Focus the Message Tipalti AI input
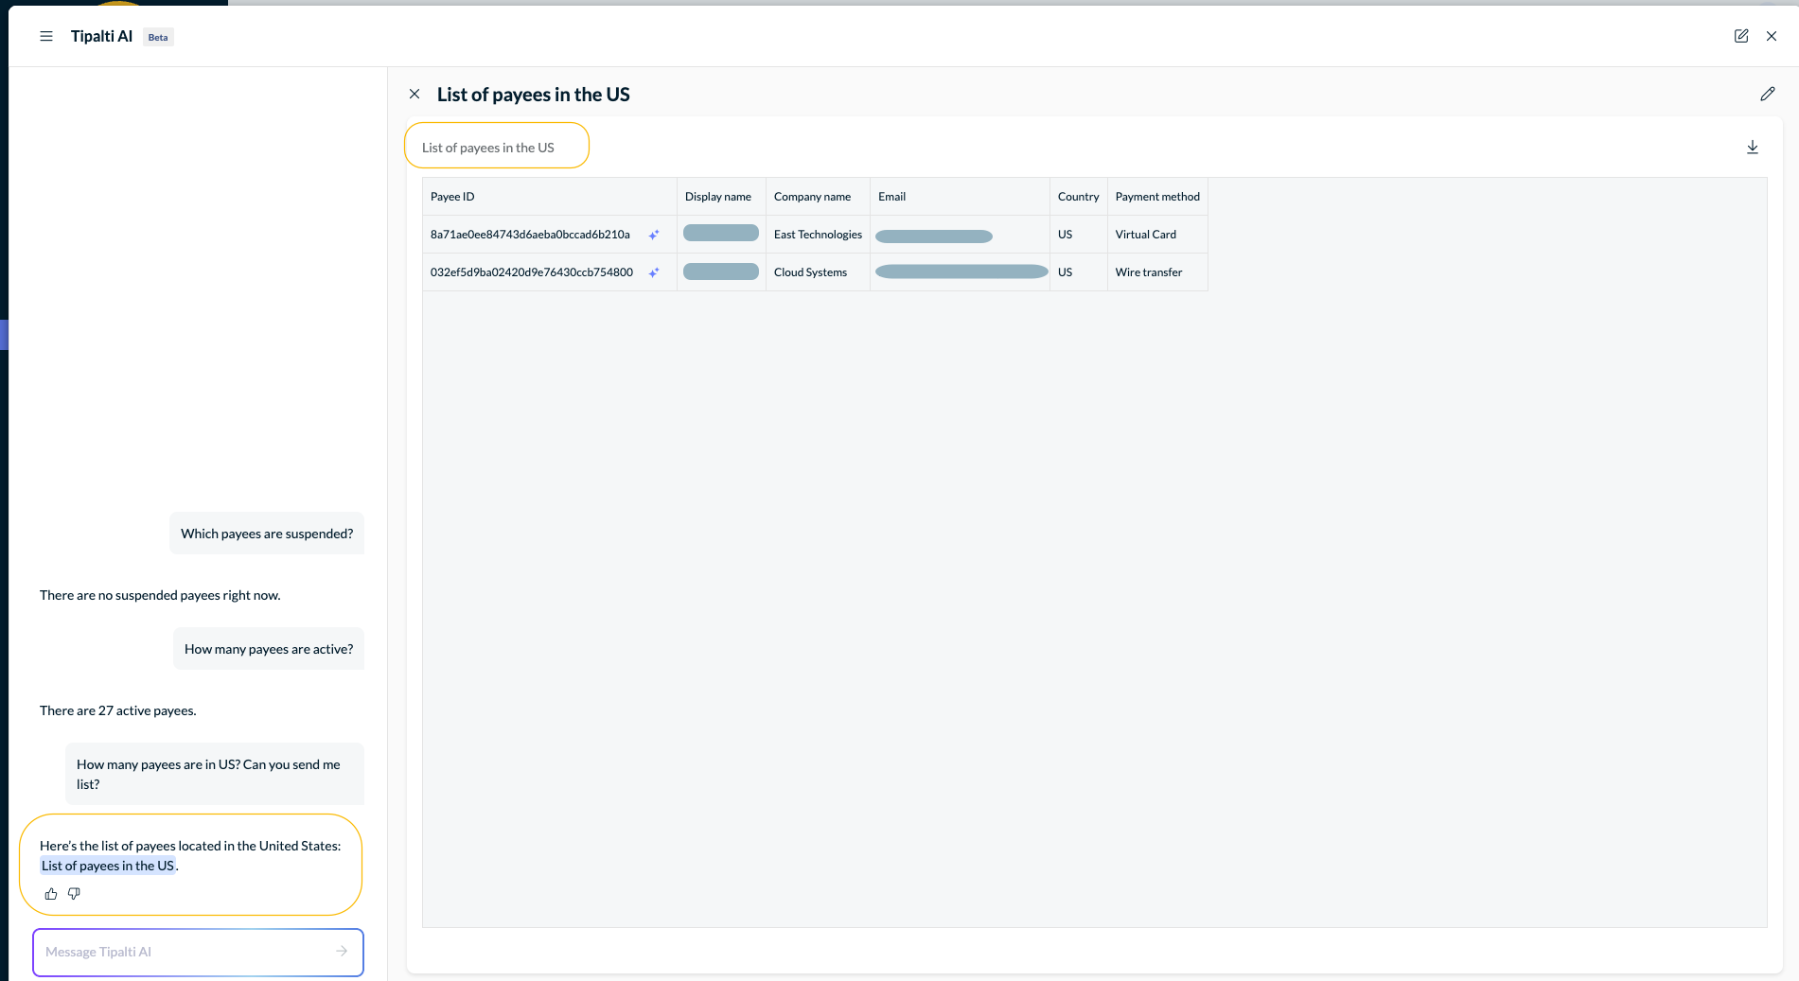 pos(198,953)
